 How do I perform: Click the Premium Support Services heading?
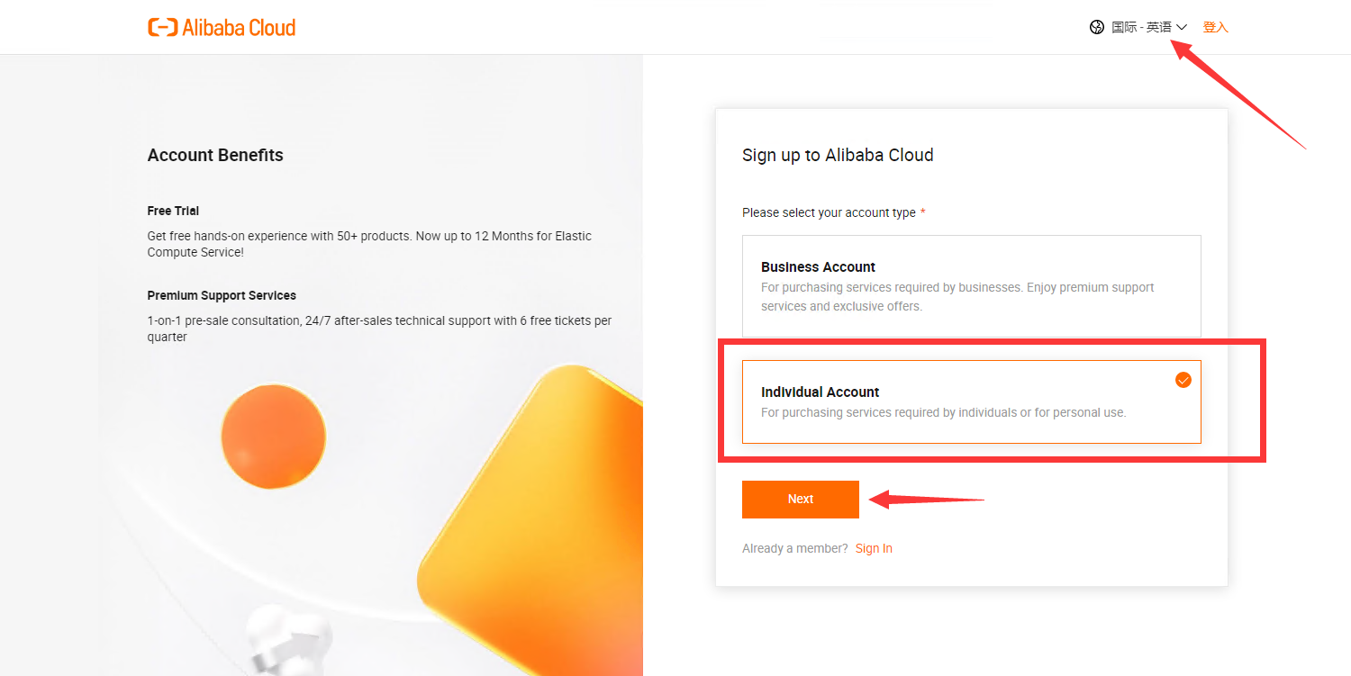222,295
